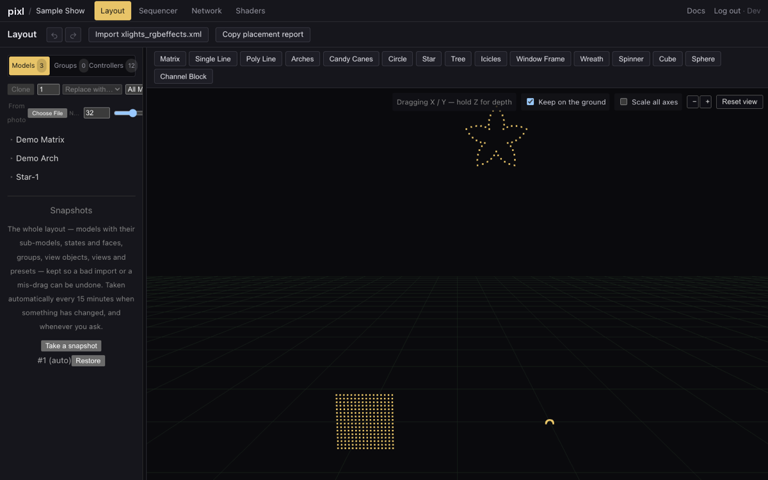
Task: Open the Shaders tab
Action: (250, 11)
